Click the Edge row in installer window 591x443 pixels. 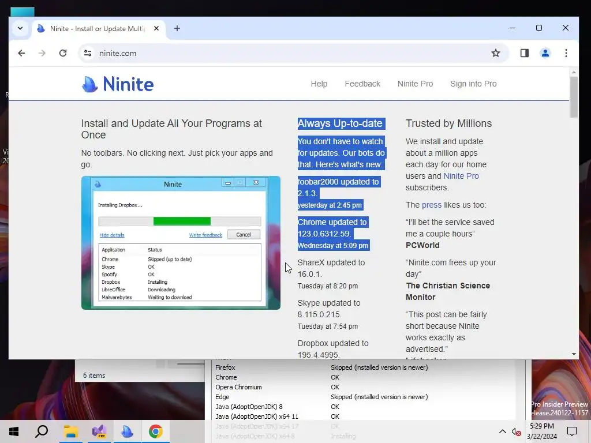(364, 397)
